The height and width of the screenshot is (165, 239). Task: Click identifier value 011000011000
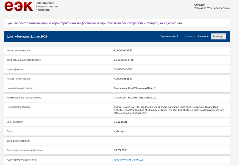tap(123, 69)
